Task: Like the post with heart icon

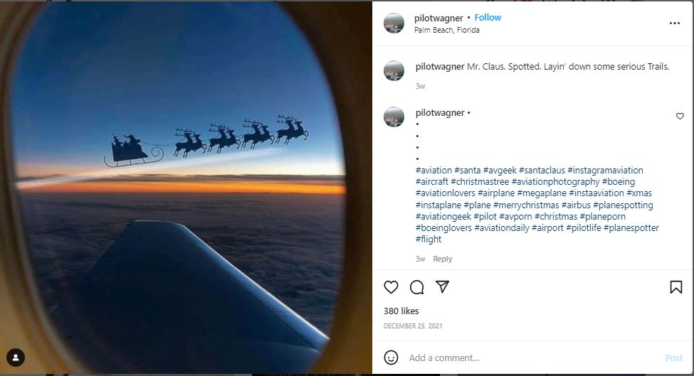Action: [x=391, y=287]
